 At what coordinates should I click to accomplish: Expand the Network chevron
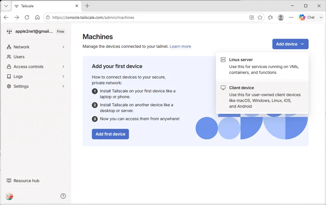click(x=63, y=47)
